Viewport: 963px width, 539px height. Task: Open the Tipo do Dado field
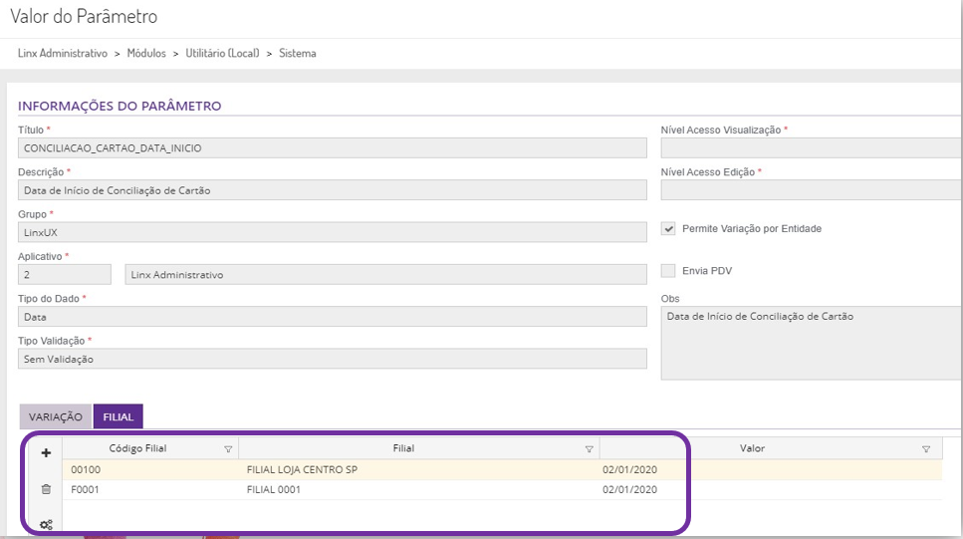(333, 317)
